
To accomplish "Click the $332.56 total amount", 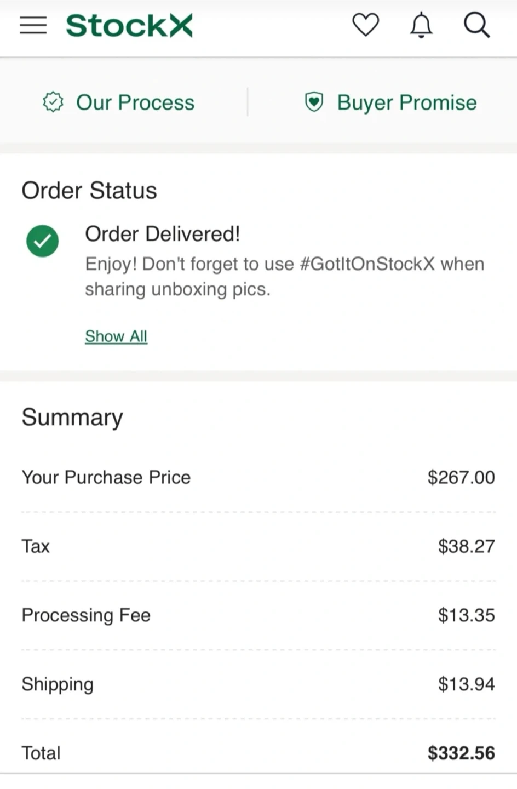I will click(461, 753).
